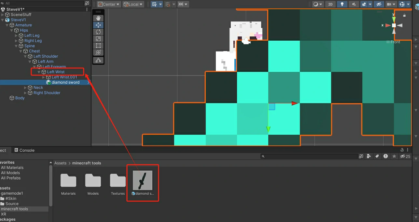Image resolution: width=419 pixels, height=222 pixels.
Task: Toggle scene audio mute button
Action: coord(353,4)
